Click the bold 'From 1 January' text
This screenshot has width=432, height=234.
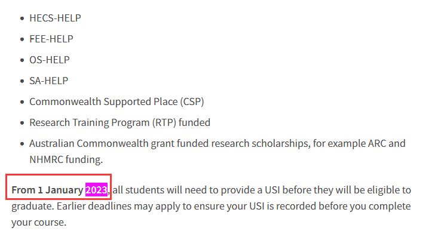(x=47, y=190)
